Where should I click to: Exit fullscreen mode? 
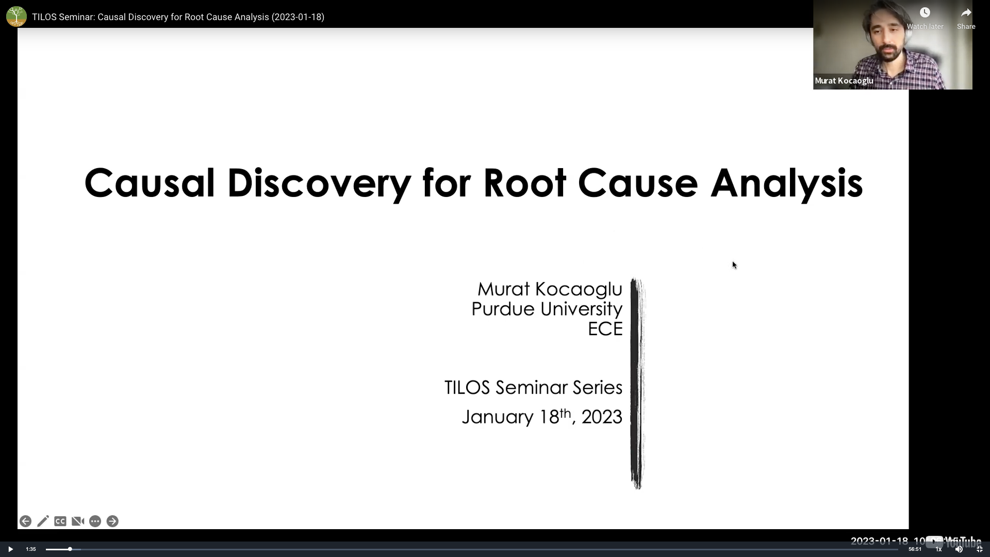point(979,549)
